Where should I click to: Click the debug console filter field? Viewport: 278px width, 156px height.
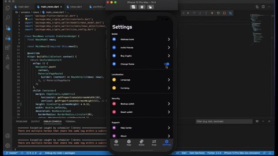click(224, 121)
